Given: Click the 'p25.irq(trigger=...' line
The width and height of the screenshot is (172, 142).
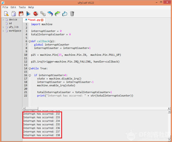Looking at the screenshot, I should (x=75, y=62).
